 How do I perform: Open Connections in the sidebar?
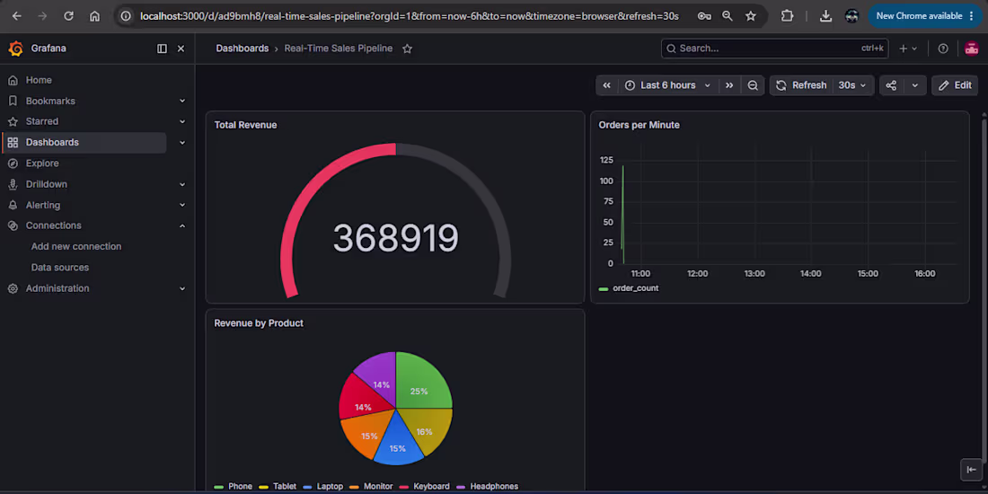click(54, 225)
